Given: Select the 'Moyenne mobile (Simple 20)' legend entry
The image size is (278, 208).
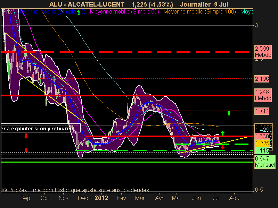Looking at the screenshot, I should [51, 12].
